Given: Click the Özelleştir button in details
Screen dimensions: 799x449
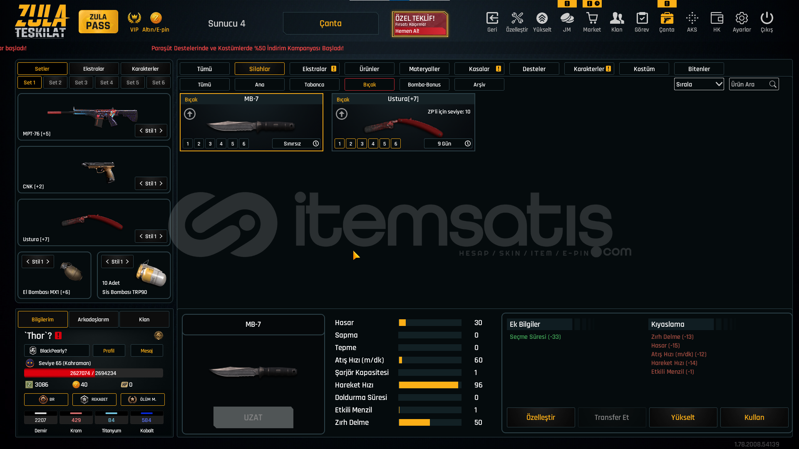Looking at the screenshot, I should coord(541,417).
